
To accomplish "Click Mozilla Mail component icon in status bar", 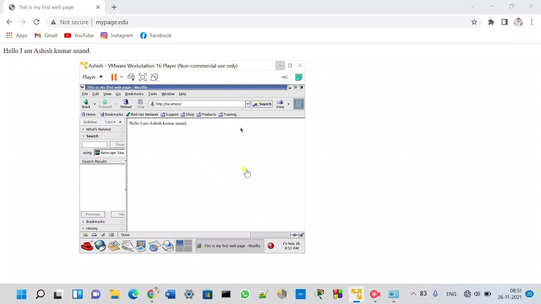I will 94,235.
